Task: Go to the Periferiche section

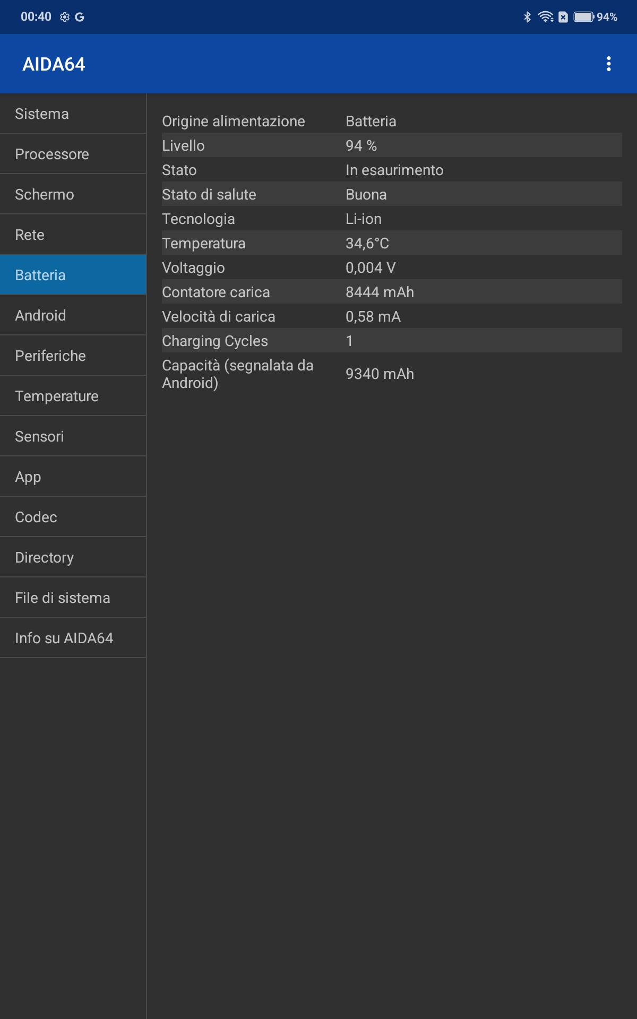Action: click(73, 356)
